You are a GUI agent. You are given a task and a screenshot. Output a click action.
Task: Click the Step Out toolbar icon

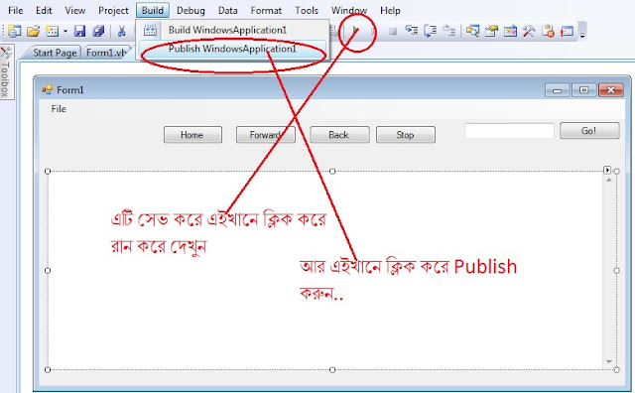coord(448,31)
